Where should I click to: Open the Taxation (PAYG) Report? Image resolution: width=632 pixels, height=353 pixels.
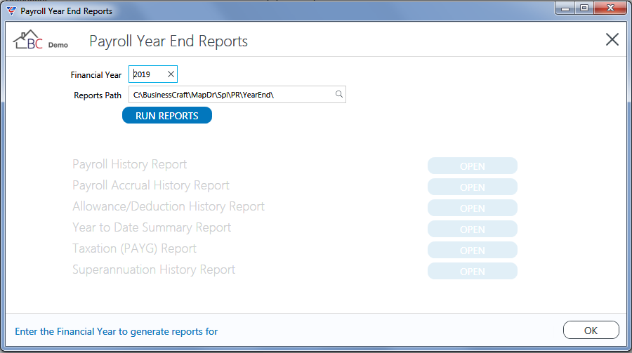(x=473, y=250)
